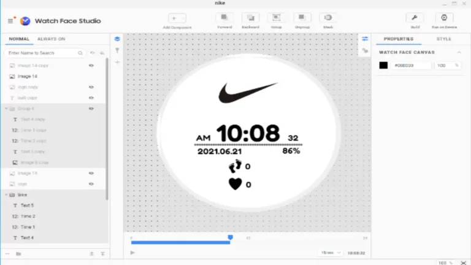Screen dimensions: 471x265
Task: Group selected layers with Group icon
Action: tap(276, 18)
